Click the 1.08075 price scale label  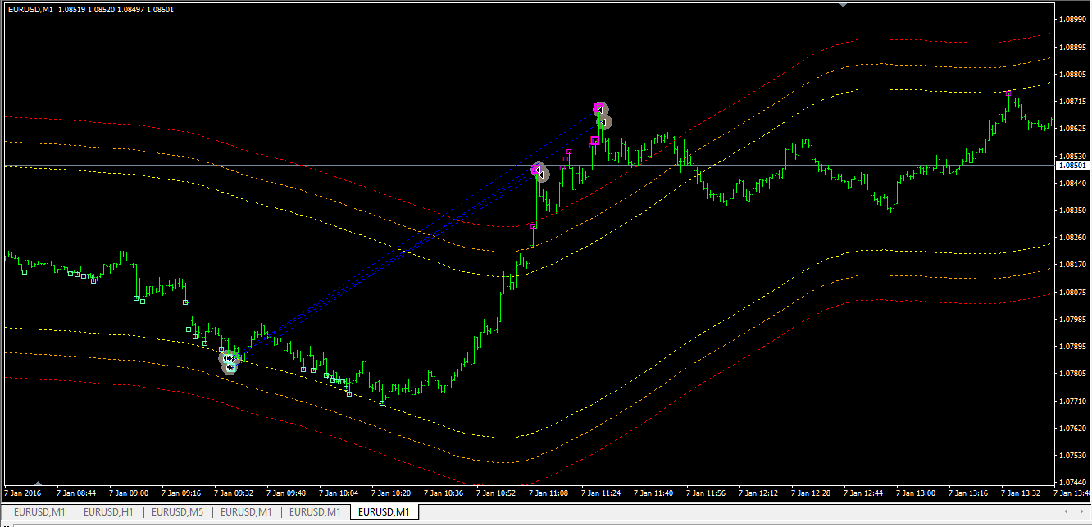(1072, 292)
